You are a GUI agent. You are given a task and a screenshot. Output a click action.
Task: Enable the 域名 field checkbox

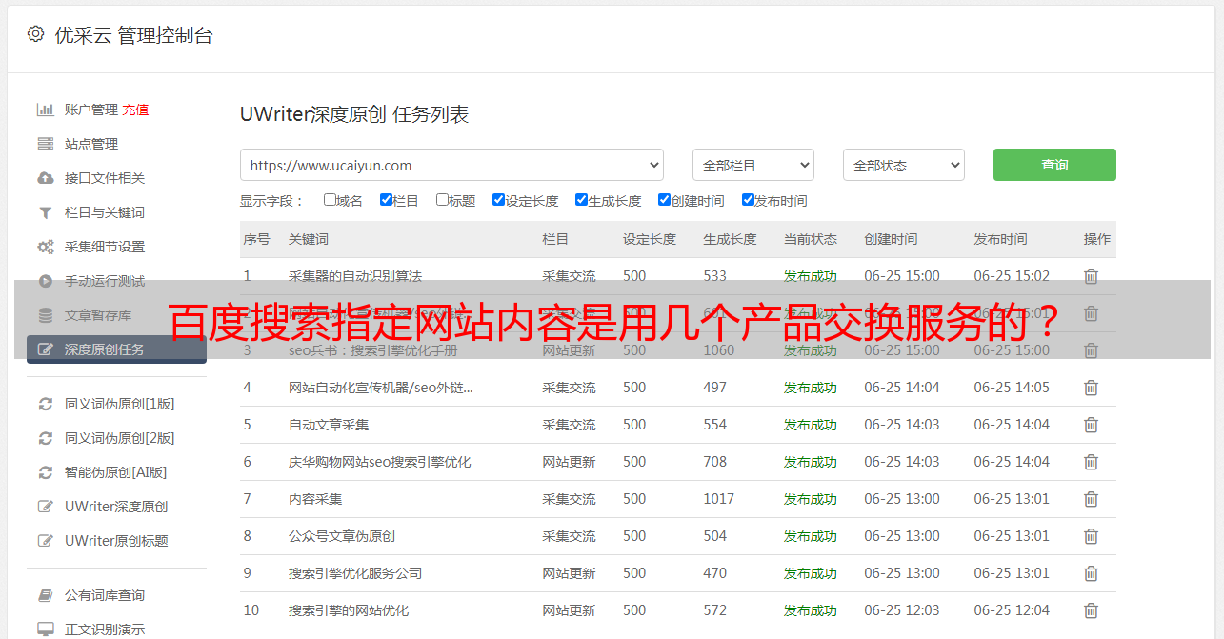(330, 200)
